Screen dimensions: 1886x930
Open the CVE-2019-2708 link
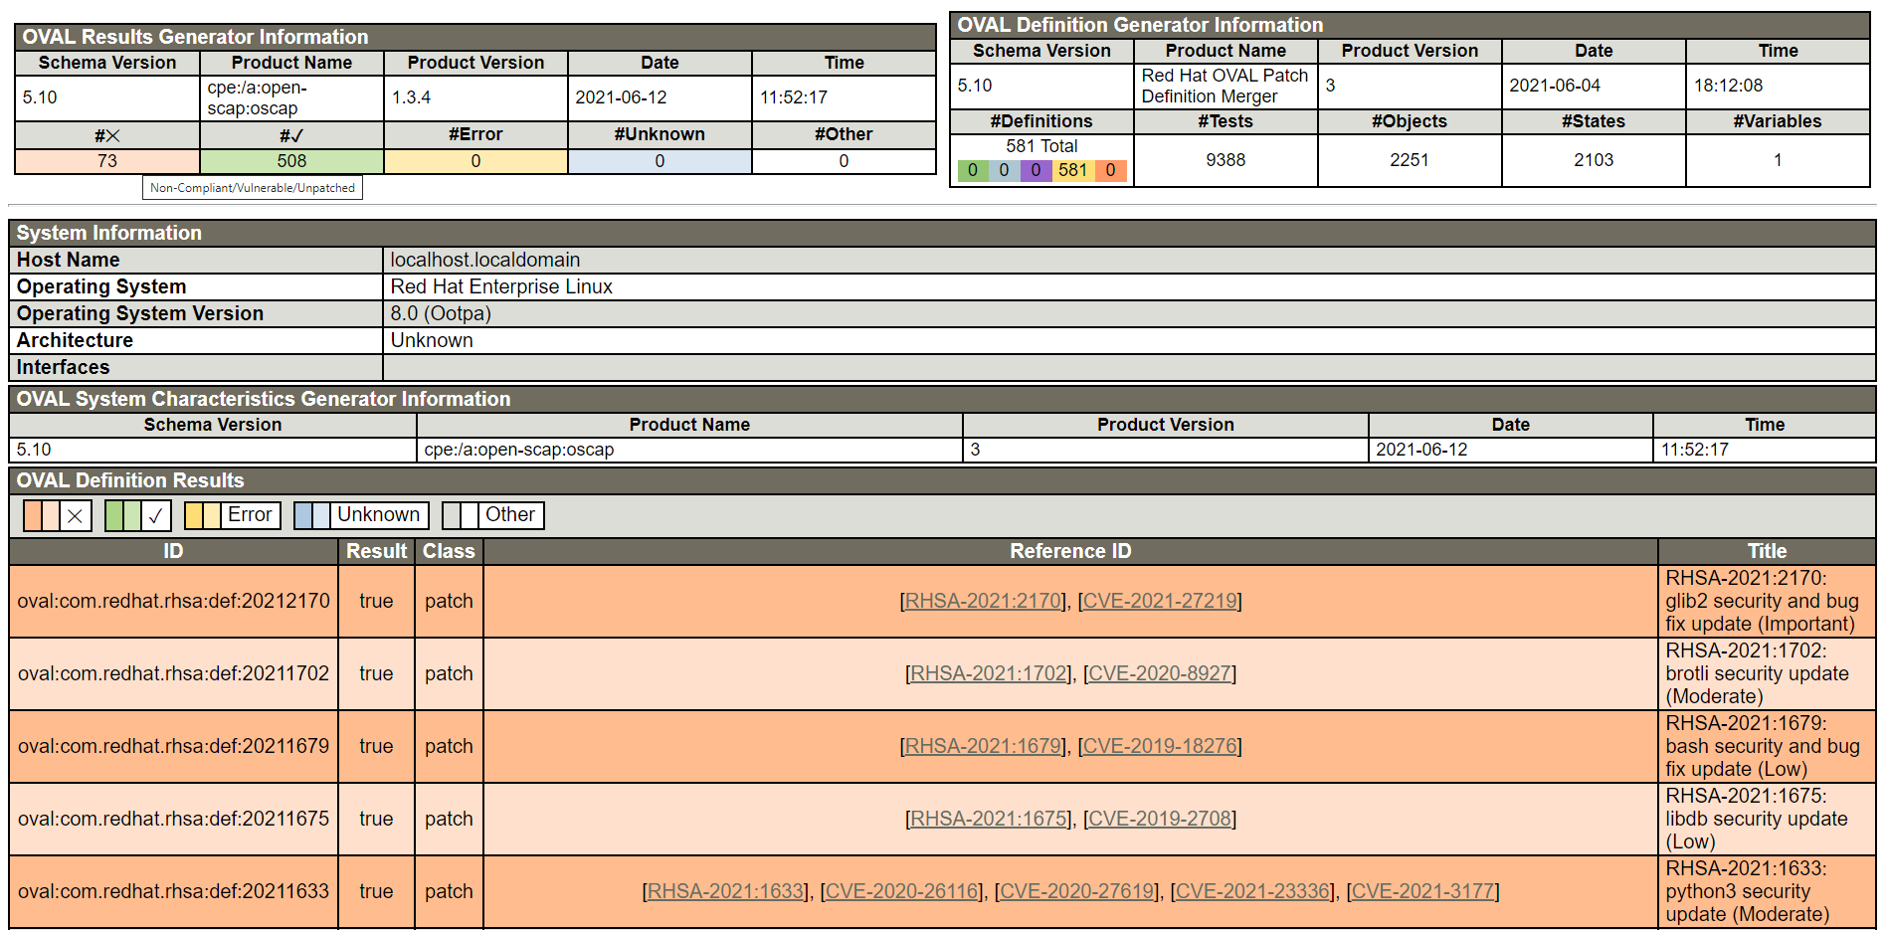tap(1160, 819)
